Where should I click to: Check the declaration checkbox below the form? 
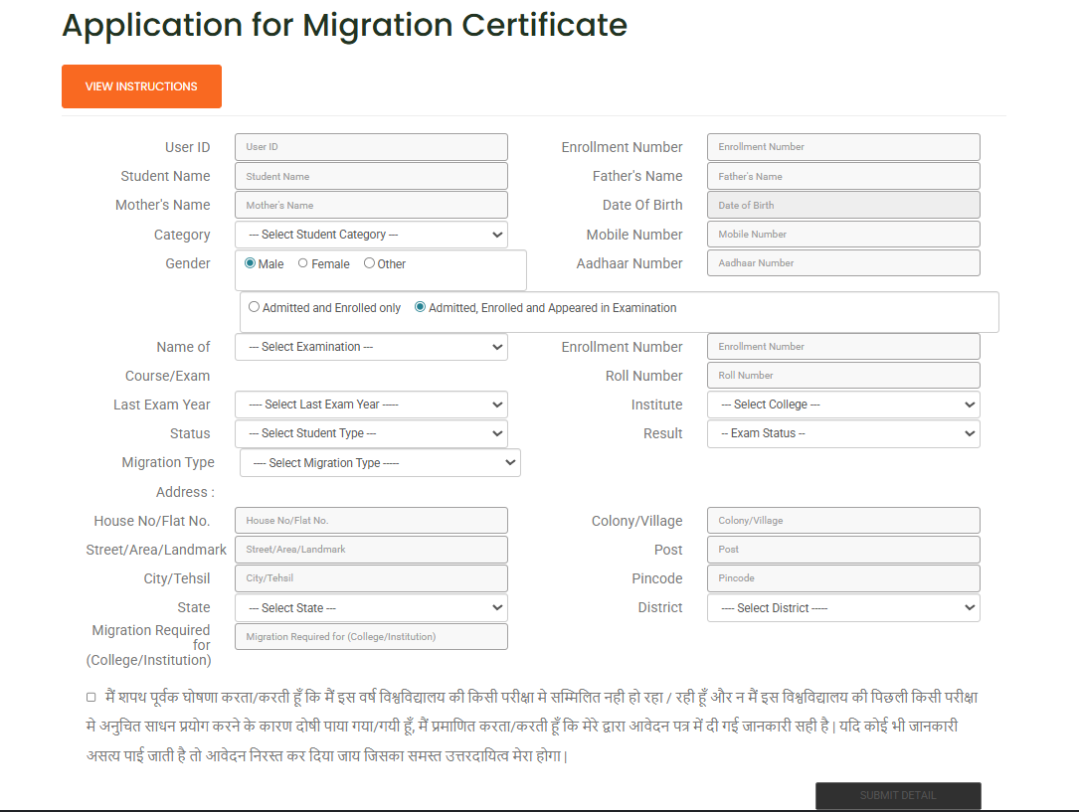[90, 697]
